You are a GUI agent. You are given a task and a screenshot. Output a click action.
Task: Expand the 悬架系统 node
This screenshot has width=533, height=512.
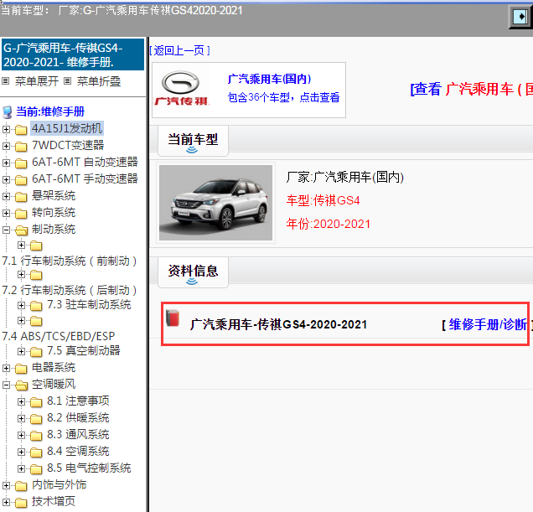[x=6, y=196]
